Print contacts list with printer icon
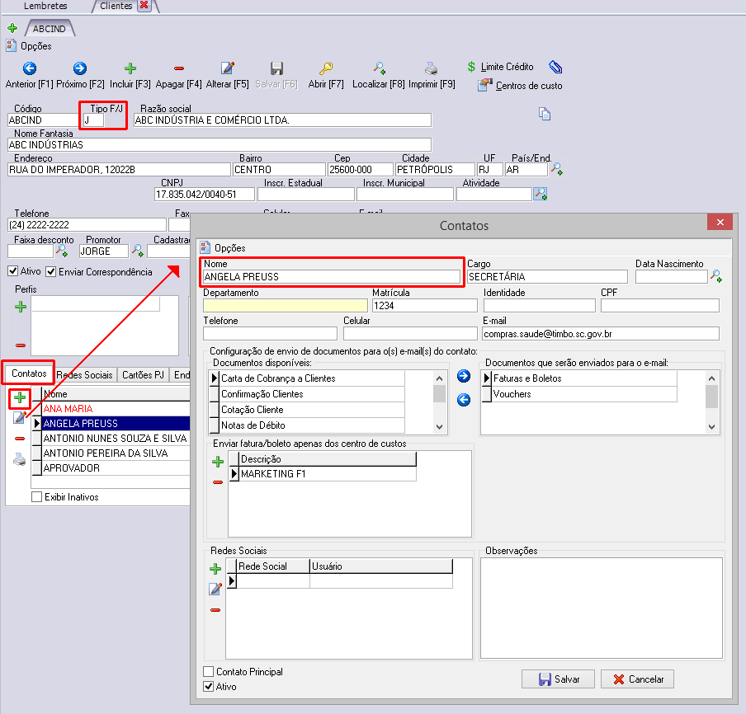Viewport: 746px width, 714px height. (x=20, y=459)
